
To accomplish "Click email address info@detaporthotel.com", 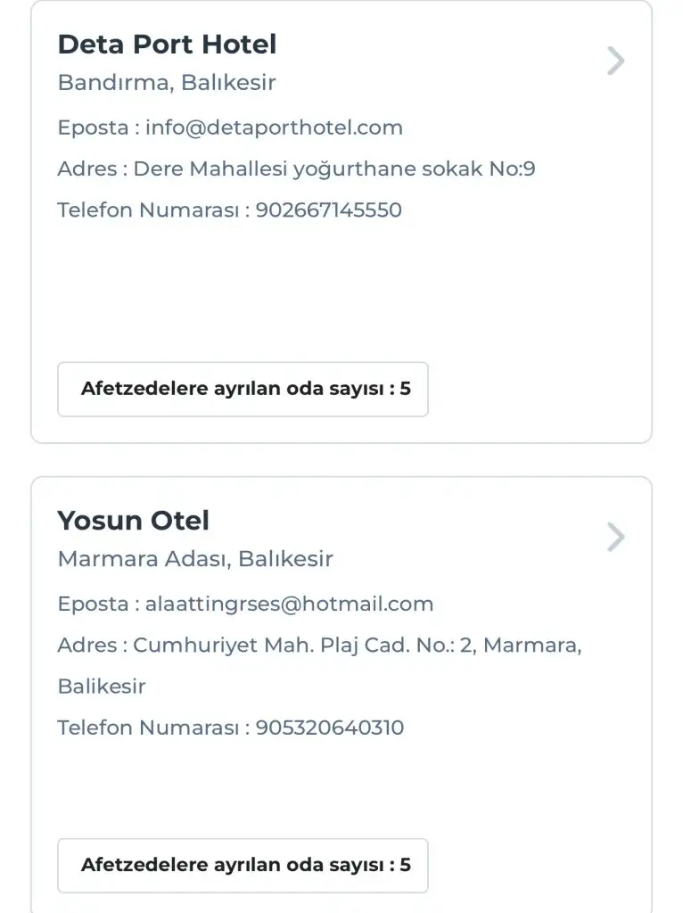I will [x=274, y=127].
